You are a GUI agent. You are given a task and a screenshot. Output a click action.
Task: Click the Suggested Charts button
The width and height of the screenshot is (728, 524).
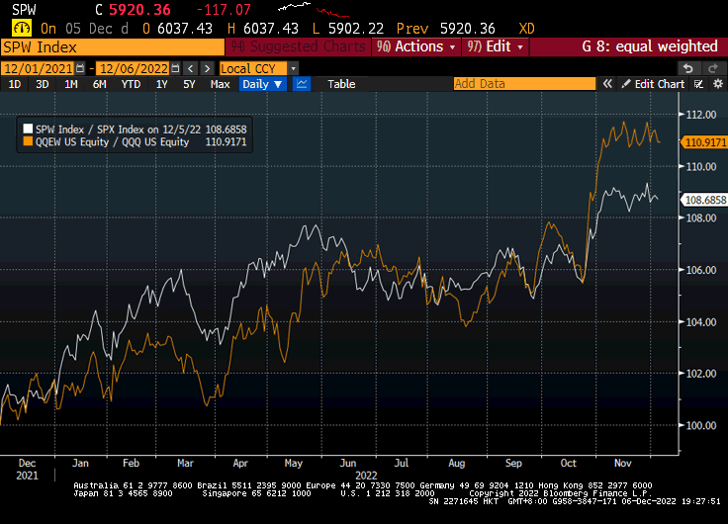click(298, 46)
